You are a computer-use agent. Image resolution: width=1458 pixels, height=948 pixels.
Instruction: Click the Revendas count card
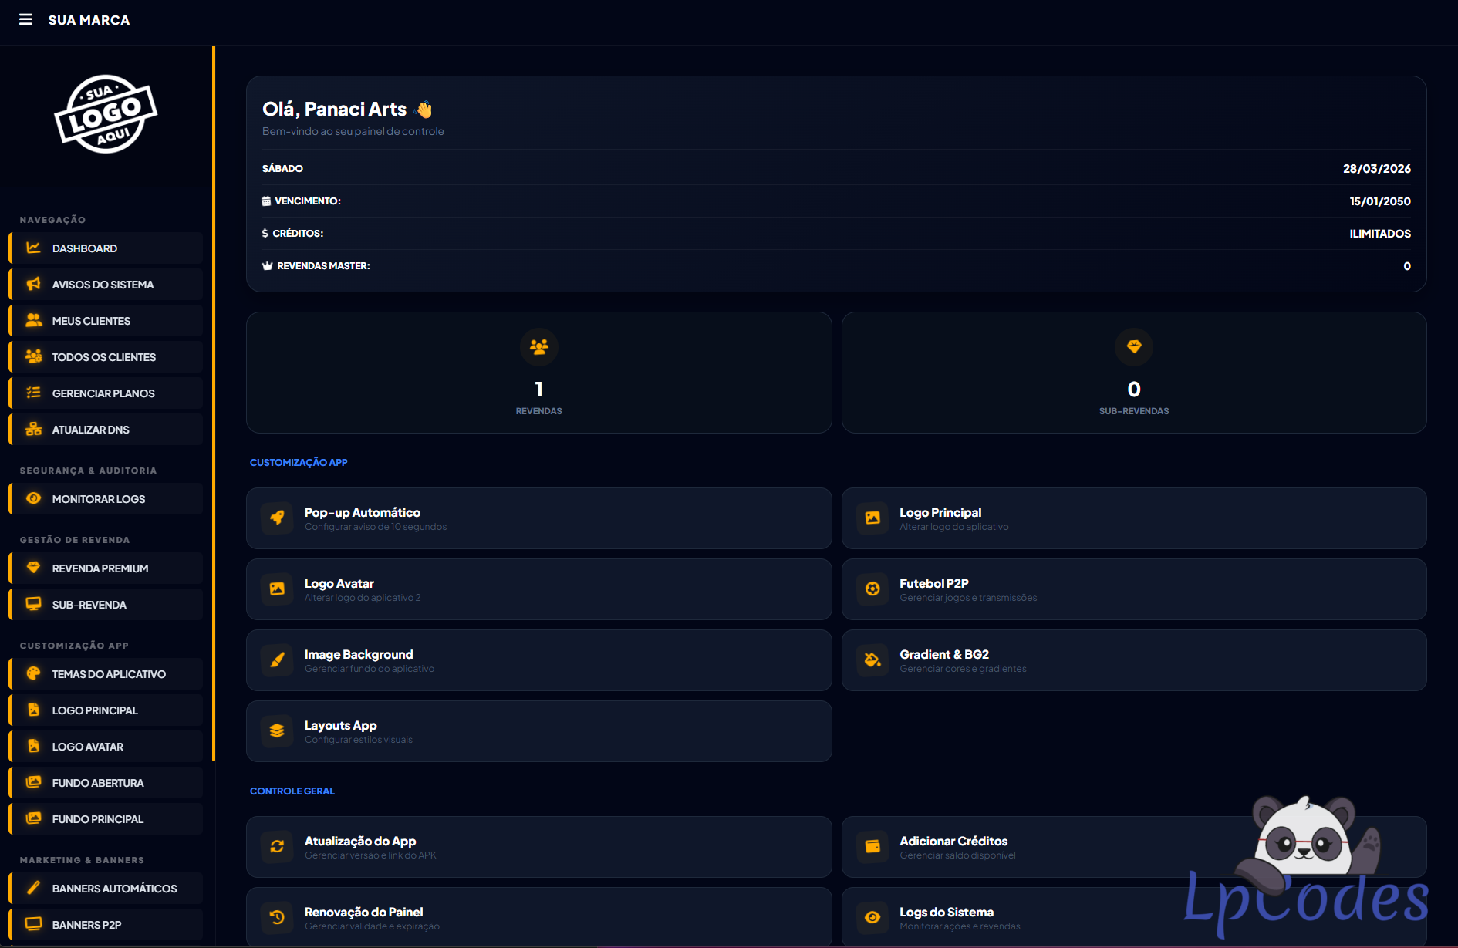[x=538, y=373]
